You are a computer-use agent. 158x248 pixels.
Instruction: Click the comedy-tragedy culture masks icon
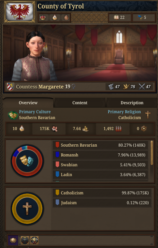(x=13, y=115)
